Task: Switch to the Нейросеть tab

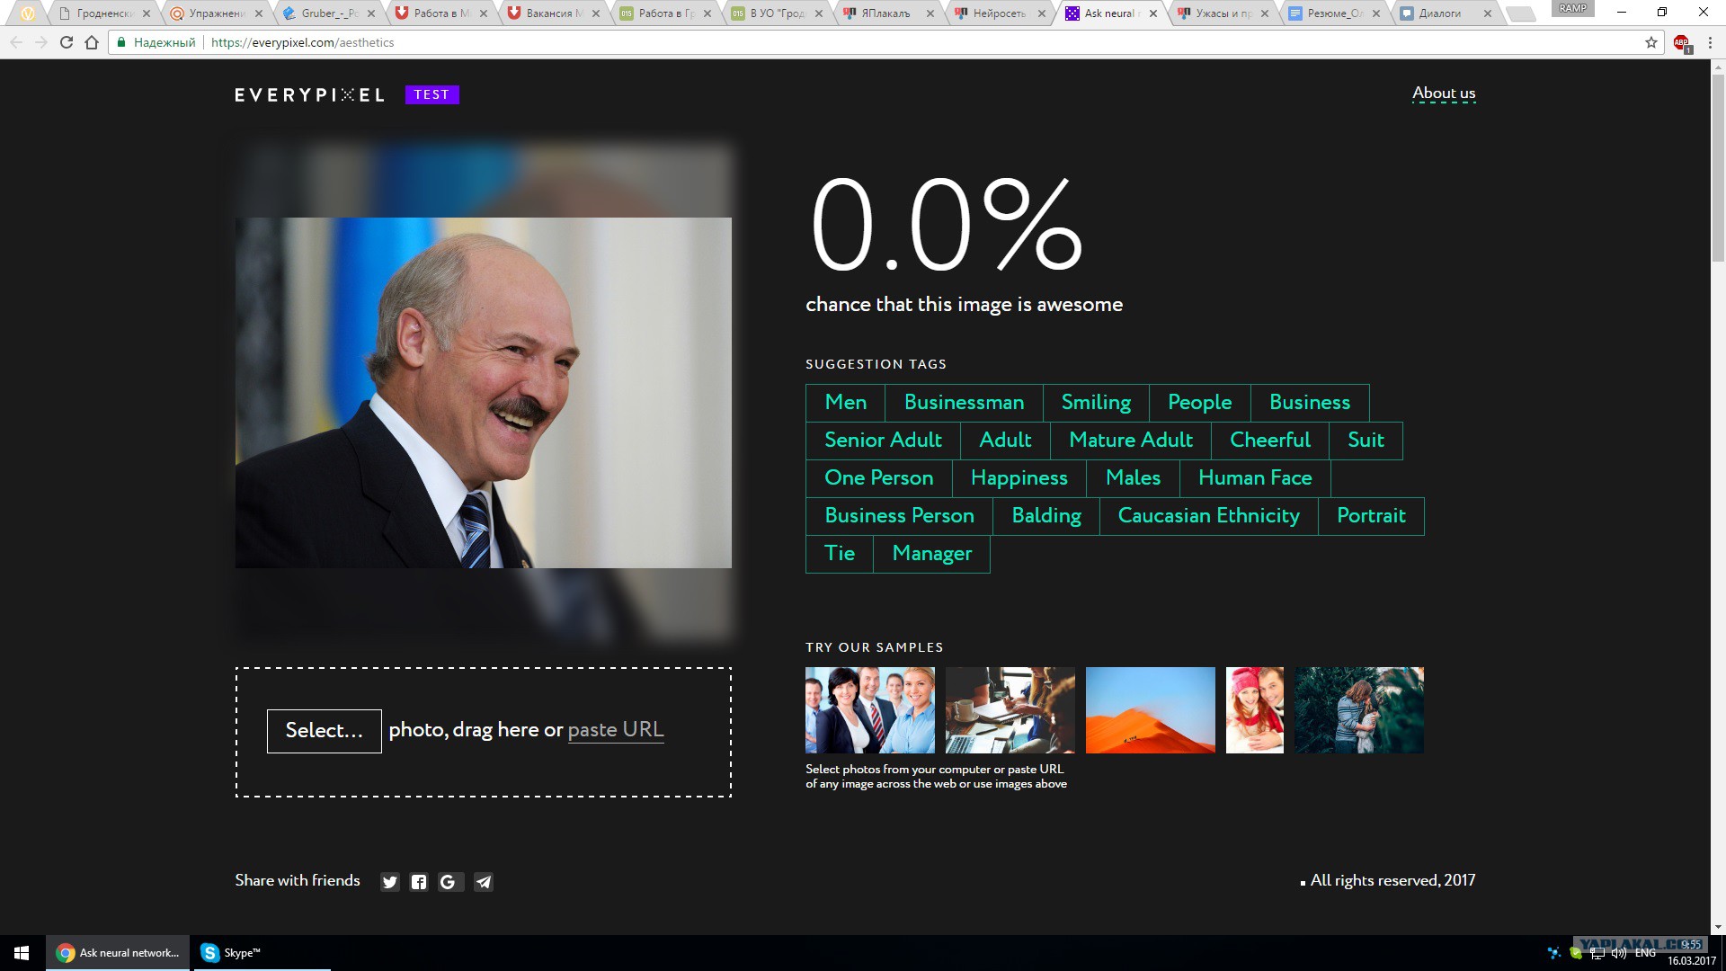Action: 998,13
